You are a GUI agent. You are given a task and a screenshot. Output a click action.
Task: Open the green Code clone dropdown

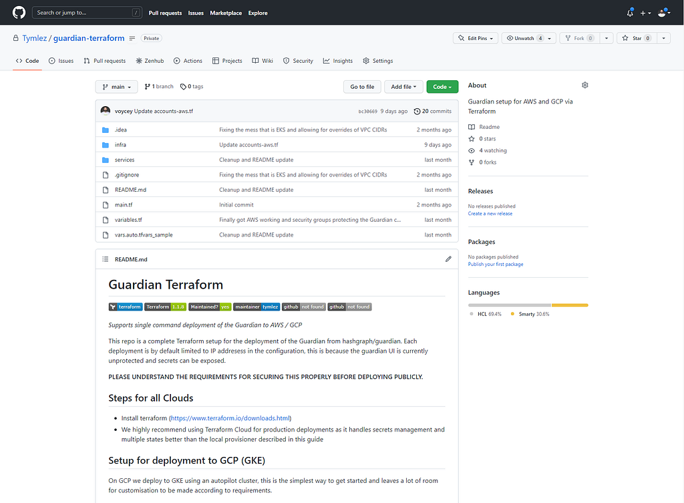pos(442,87)
